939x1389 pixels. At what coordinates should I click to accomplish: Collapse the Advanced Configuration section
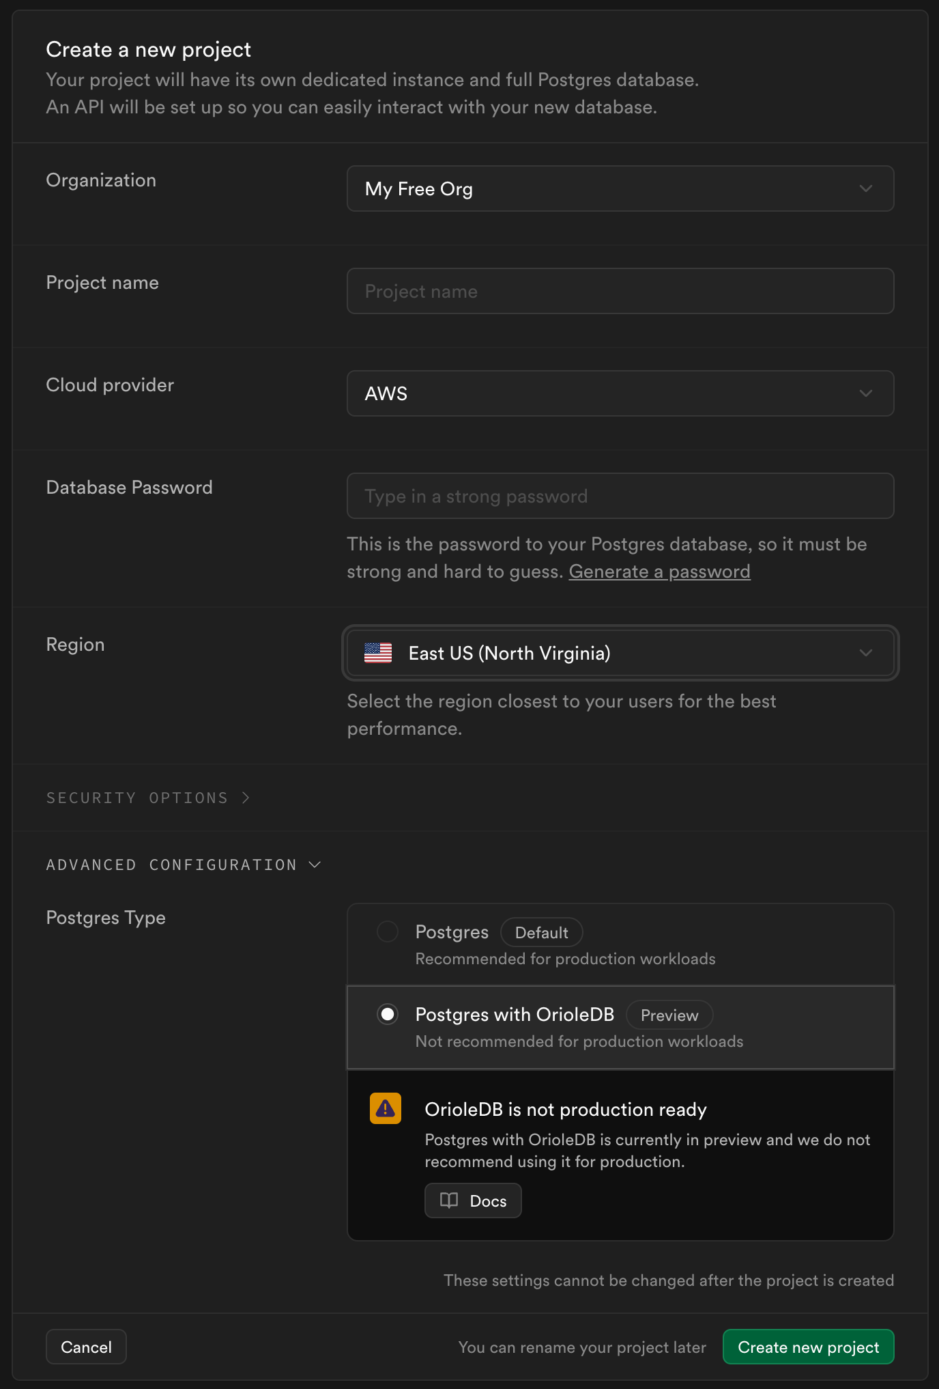tap(184, 865)
